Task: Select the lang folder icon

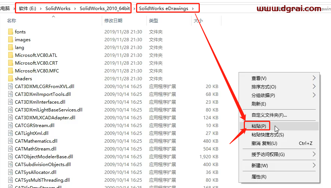Action: 10,47
